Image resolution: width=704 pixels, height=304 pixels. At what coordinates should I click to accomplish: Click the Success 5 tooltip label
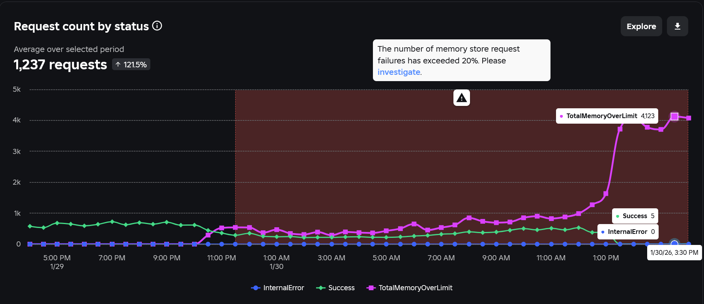click(635, 216)
